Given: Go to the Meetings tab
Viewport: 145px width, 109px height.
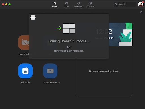Looking at the screenshot, I should pyautogui.click(x=78, y=5).
